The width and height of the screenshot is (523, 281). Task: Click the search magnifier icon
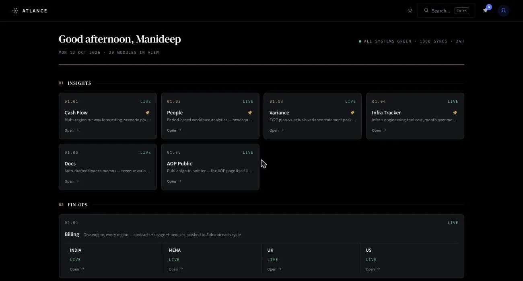coord(426,10)
